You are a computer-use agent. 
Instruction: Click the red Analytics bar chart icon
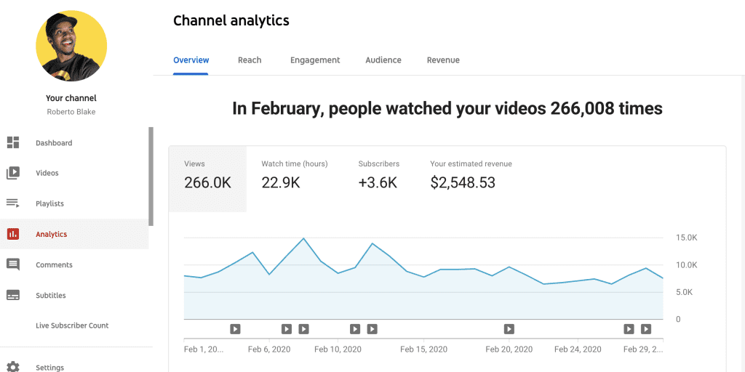[x=13, y=235]
